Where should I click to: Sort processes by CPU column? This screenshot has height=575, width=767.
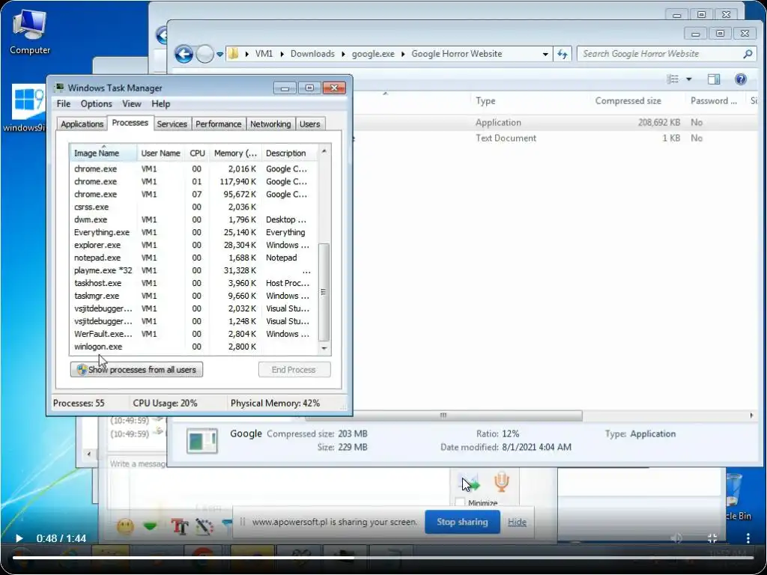197,153
